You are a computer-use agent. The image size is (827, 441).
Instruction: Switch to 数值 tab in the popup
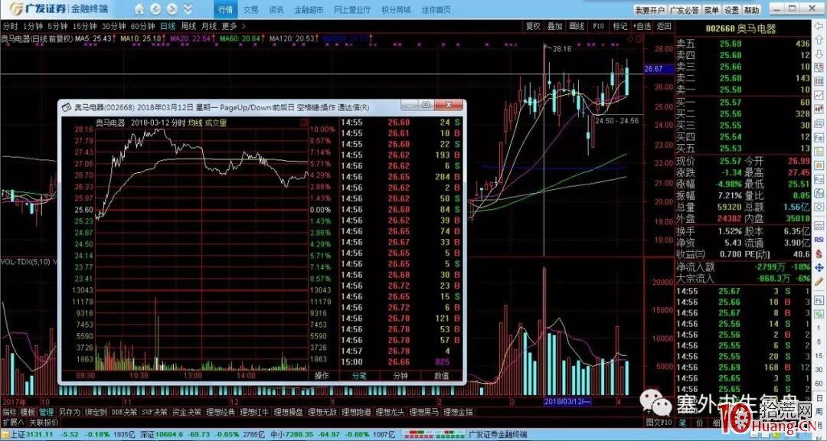[x=442, y=376]
